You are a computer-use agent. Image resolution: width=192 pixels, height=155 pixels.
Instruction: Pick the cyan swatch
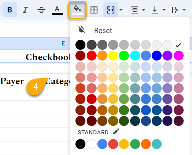click(135, 56)
